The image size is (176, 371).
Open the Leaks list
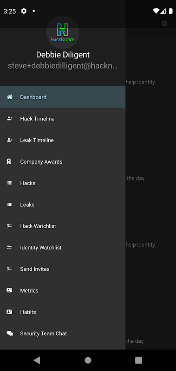click(x=63, y=205)
